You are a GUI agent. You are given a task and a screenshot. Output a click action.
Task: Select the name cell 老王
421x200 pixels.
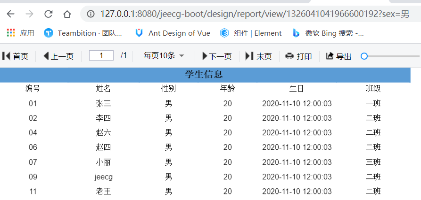tap(103, 192)
